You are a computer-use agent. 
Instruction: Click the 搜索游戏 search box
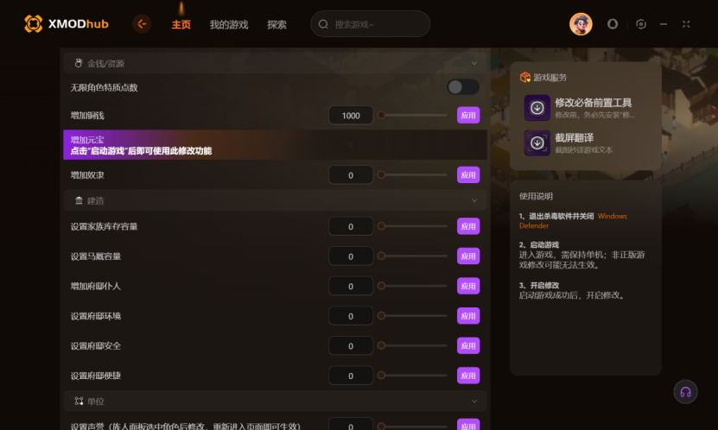(370, 24)
